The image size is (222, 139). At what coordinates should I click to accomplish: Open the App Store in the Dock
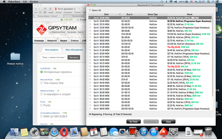tap(153, 132)
